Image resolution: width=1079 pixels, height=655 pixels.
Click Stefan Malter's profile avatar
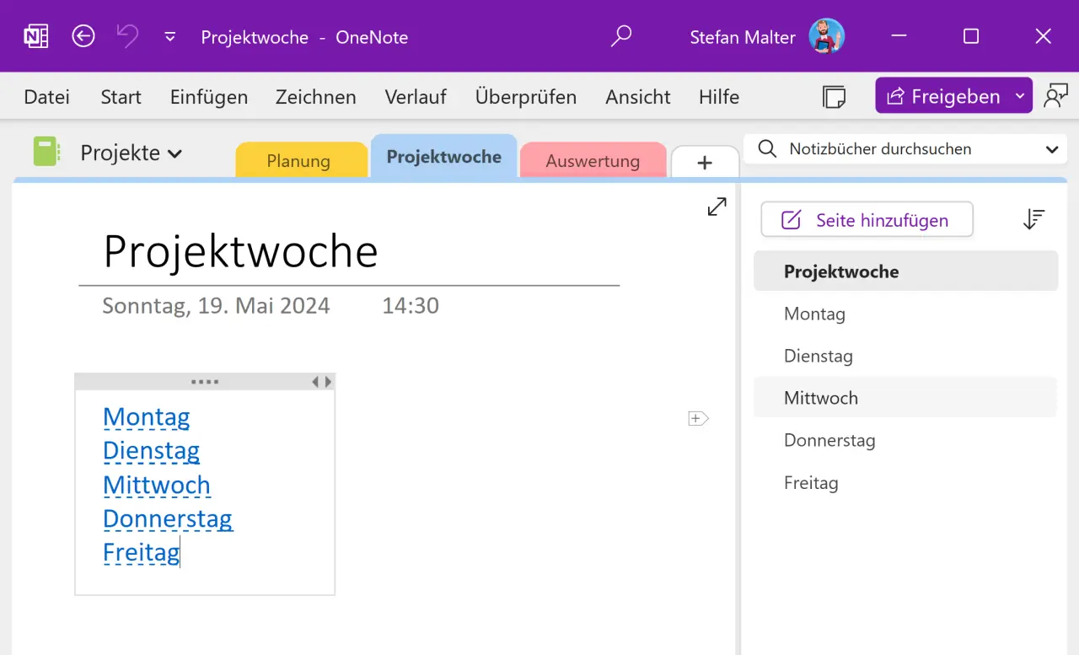[826, 36]
